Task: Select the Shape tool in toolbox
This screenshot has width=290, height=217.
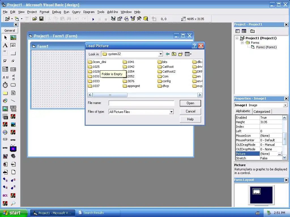Action: (5, 101)
